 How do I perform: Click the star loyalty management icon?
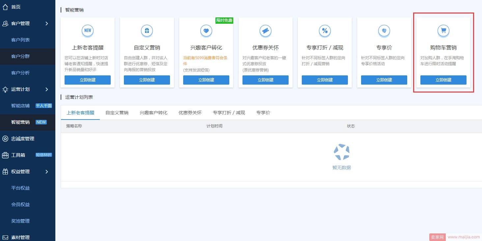click(x=5, y=139)
